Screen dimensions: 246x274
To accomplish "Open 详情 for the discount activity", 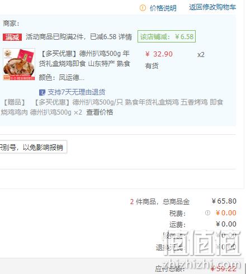I will pos(125,37).
